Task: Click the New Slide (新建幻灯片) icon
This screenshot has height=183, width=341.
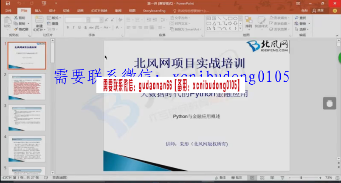Action: tap(39, 20)
